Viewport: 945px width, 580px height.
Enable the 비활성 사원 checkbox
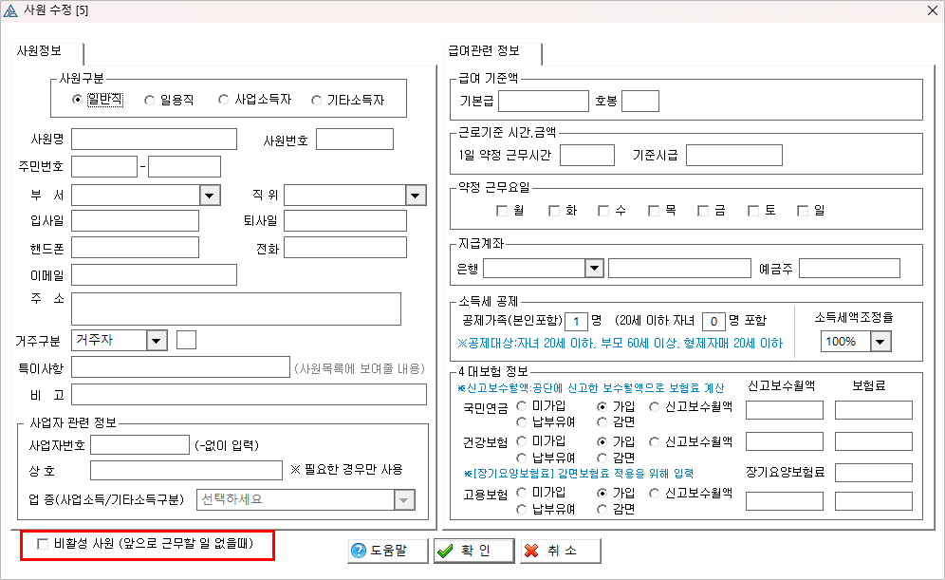[43, 544]
